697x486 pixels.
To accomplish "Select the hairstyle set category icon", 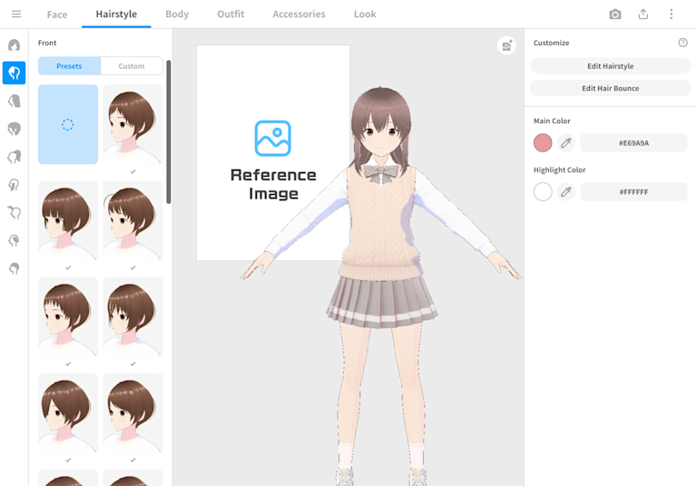I will click(x=15, y=44).
